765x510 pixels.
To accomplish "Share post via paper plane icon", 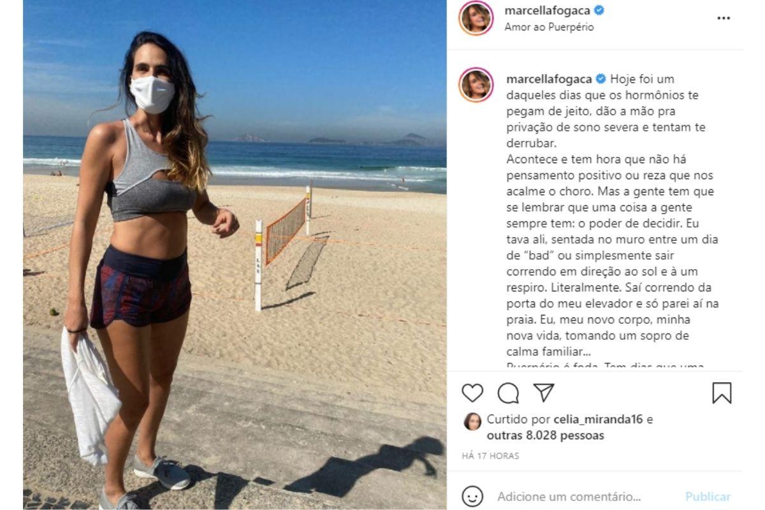I will click(x=544, y=393).
